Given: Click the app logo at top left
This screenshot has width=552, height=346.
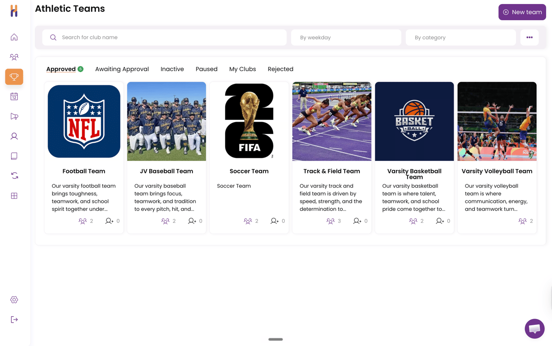Looking at the screenshot, I should [x=14, y=11].
